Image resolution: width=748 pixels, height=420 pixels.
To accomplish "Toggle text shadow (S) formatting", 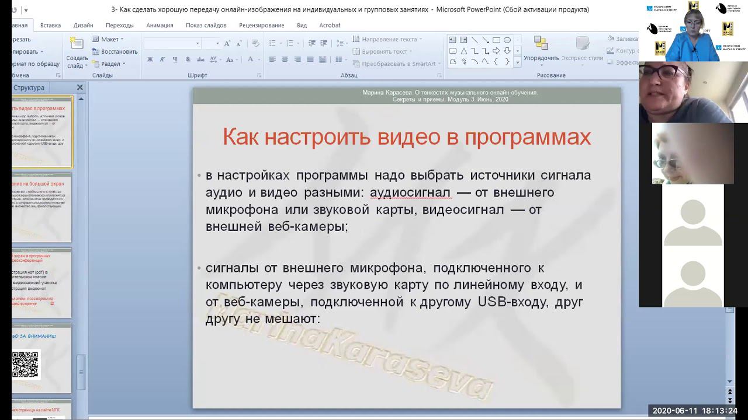I will (188, 59).
